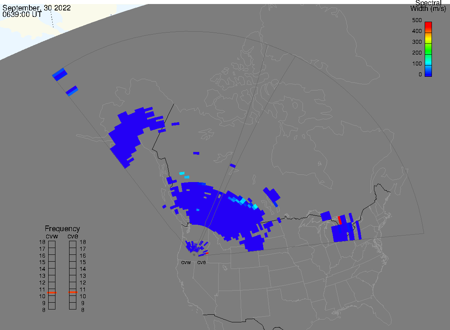Click the 8 label right of the cve bar
Image resolution: width=450 pixels, height=330 pixels.
(83, 310)
